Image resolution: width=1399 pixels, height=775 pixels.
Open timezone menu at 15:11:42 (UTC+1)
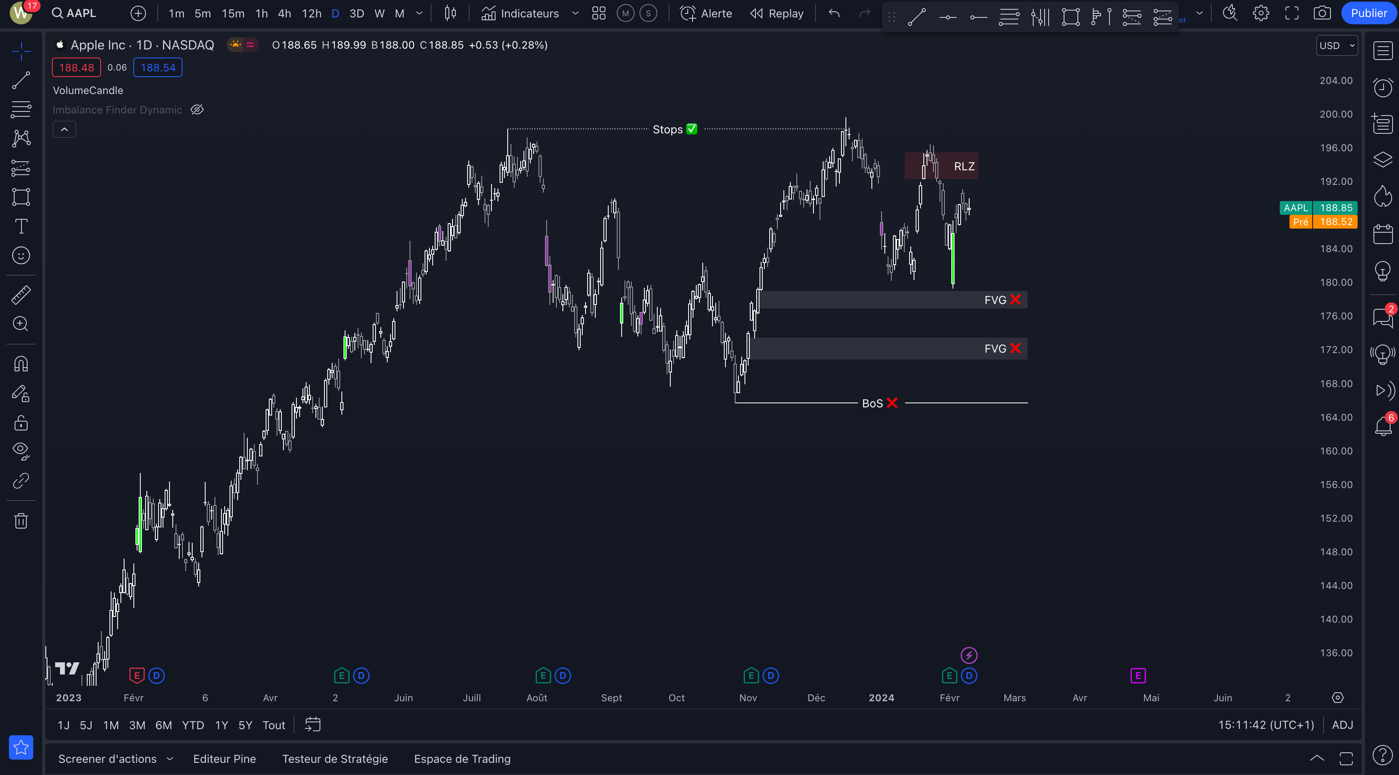pos(1266,725)
